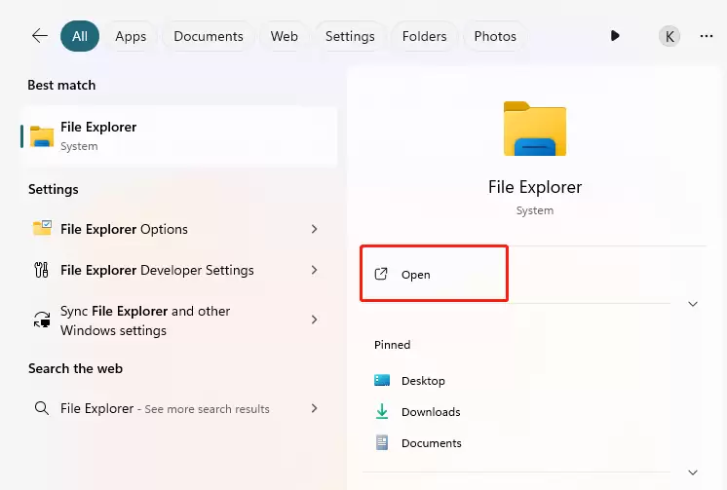Click the web search magnifier icon

pos(42,408)
